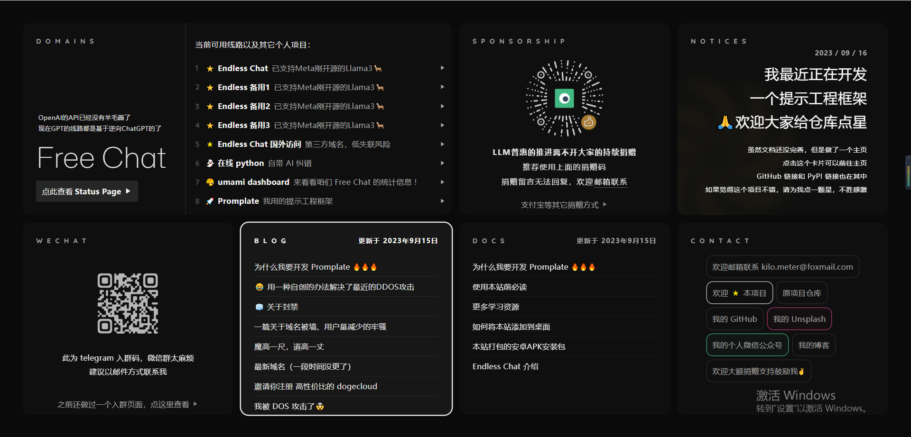This screenshot has height=437, width=911.
Task: Click the fire emojis in Blog Promplate entry
Action: (x=365, y=267)
